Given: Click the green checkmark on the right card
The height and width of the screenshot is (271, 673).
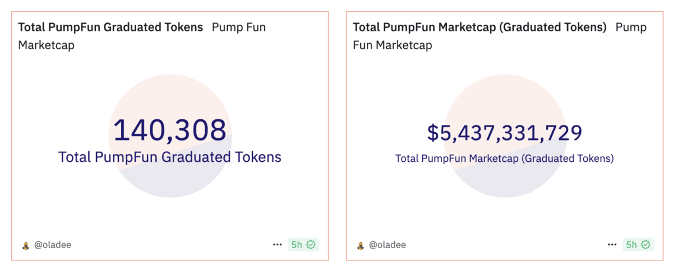Looking at the screenshot, I should click(x=646, y=245).
